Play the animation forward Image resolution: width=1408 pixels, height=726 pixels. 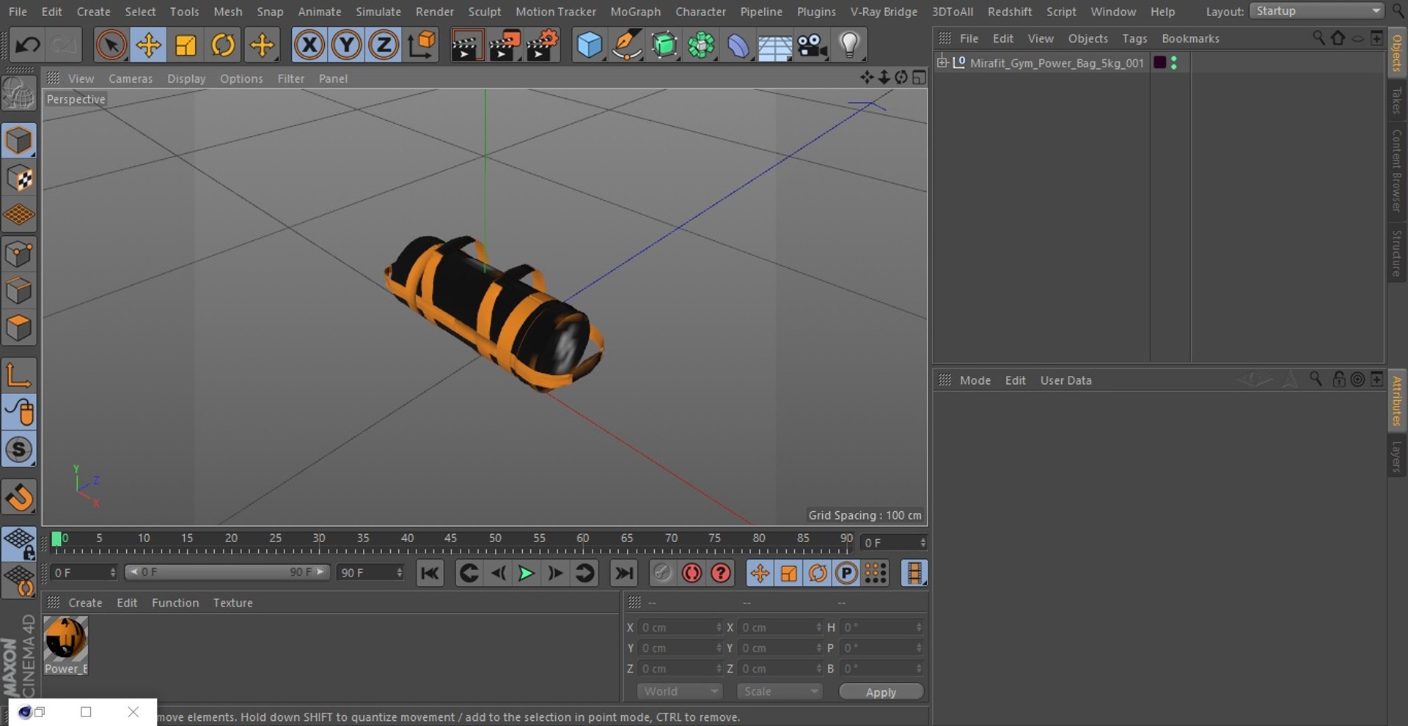pos(526,573)
